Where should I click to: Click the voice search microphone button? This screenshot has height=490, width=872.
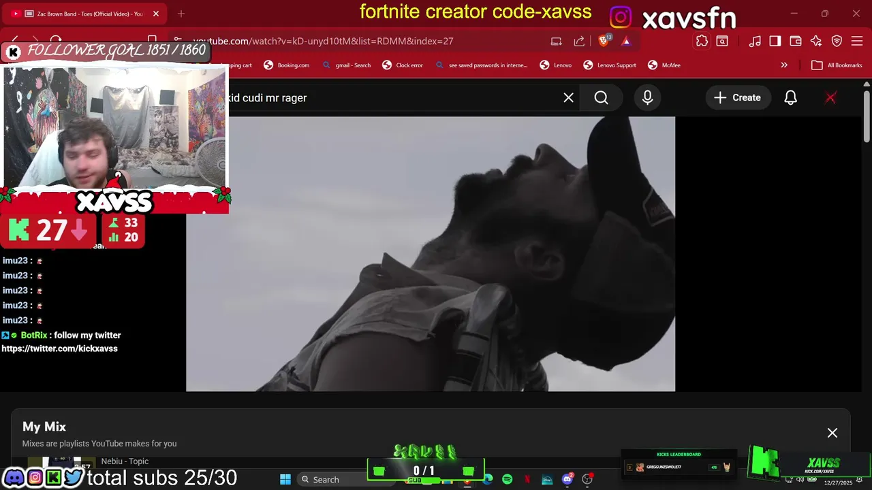pos(648,98)
